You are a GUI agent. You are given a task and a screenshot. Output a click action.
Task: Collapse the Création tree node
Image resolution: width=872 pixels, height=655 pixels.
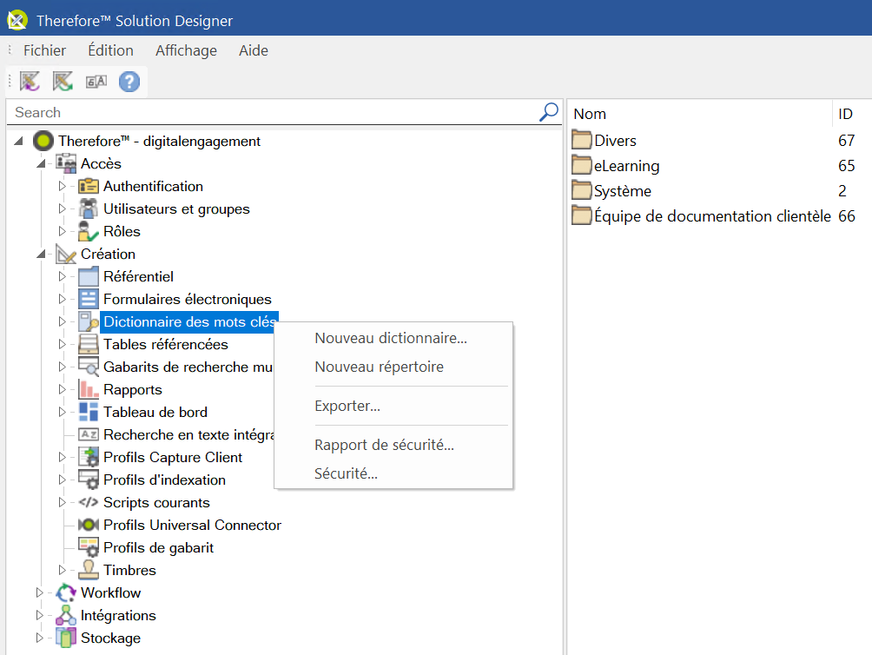pos(41,255)
